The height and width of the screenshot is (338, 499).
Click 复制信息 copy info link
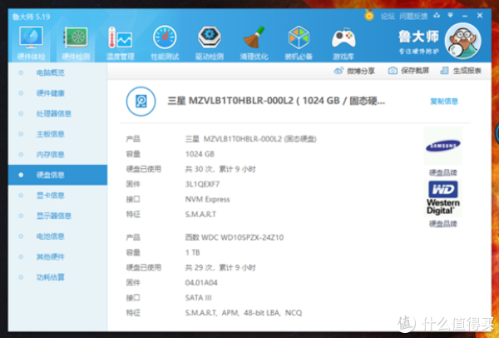(x=444, y=102)
